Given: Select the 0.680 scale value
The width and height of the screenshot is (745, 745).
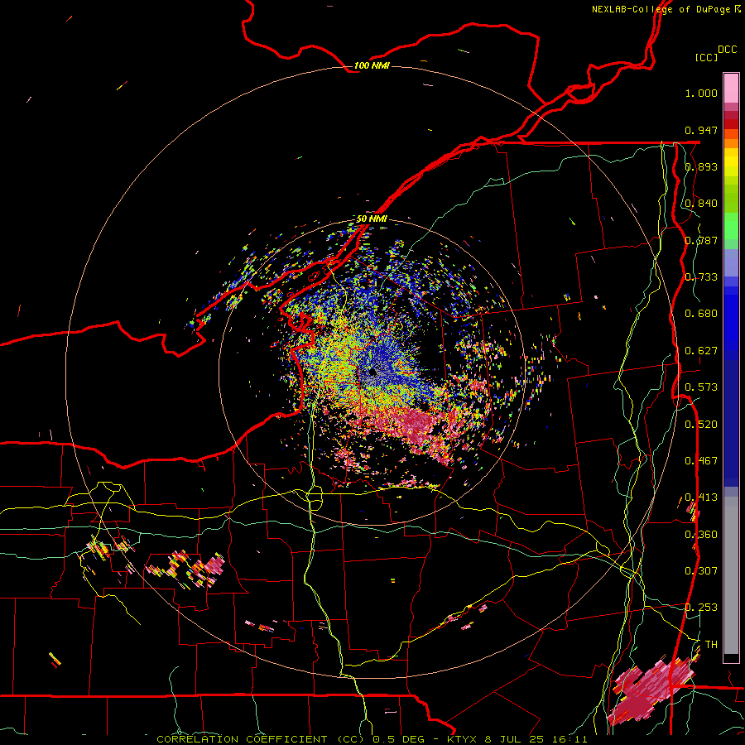Looking at the screenshot, I should [701, 314].
